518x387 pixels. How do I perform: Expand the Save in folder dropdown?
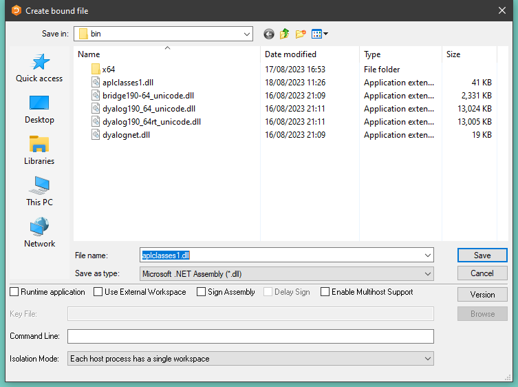tap(247, 34)
